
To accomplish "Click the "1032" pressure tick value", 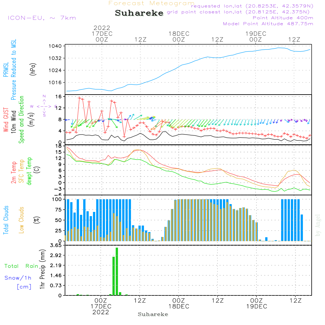I will [55, 58].
